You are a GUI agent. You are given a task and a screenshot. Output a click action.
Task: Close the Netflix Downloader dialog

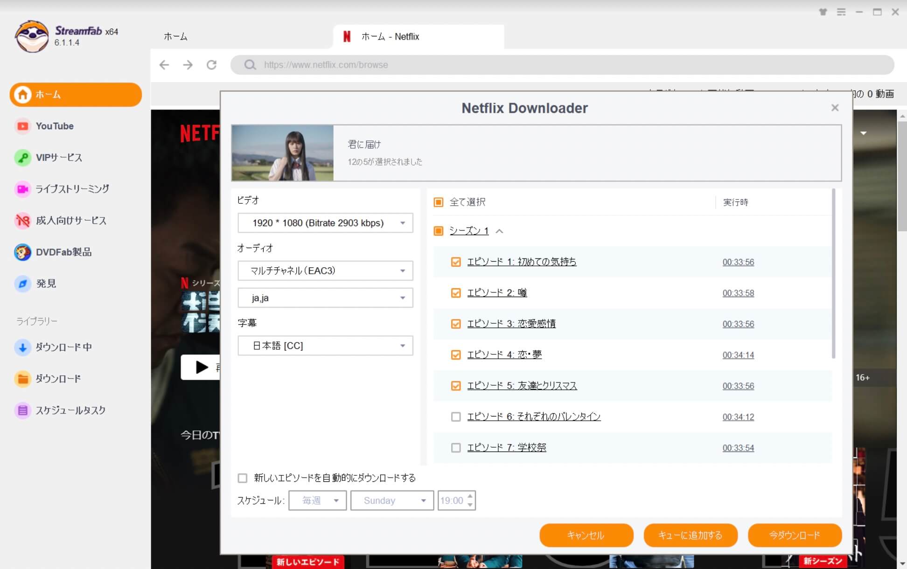pyautogui.click(x=835, y=108)
